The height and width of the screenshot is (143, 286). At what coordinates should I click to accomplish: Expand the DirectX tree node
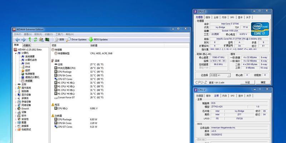click(x=16, y=109)
